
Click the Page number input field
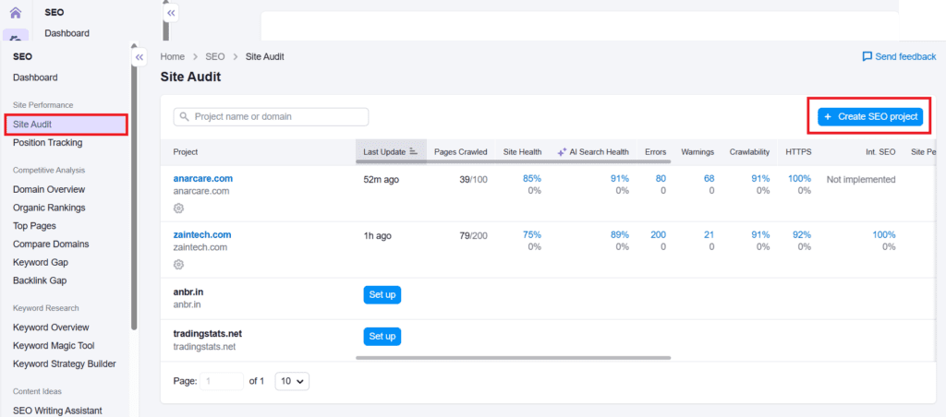[221, 381]
